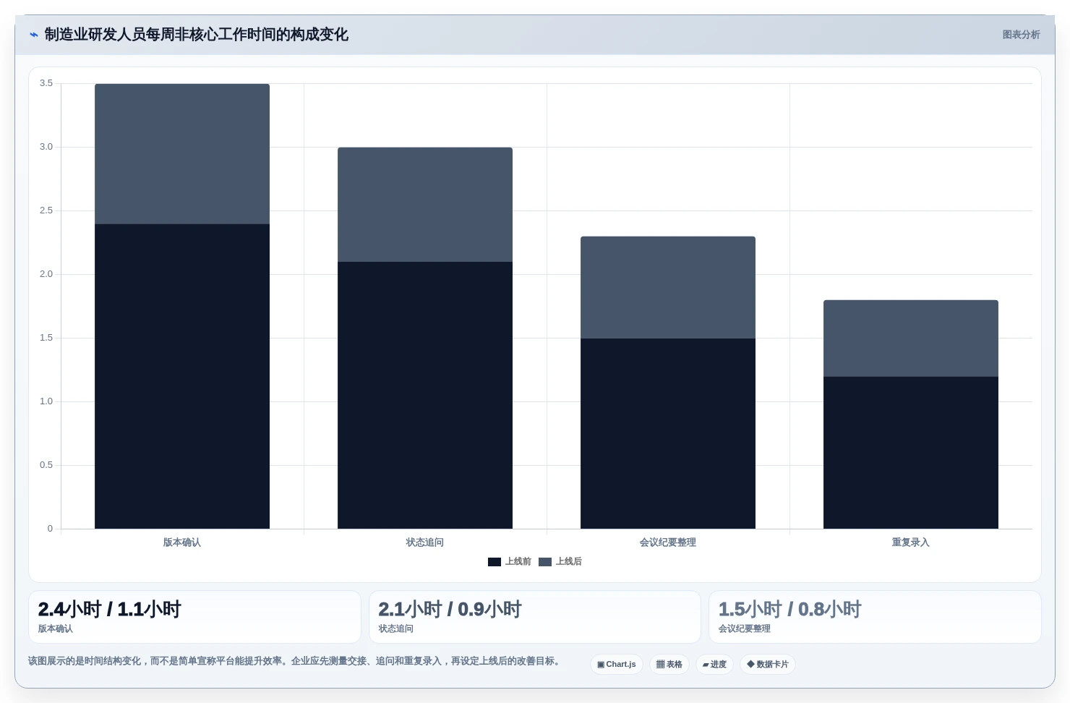The image size is (1070, 703).
Task: Select the 进度 tag chip
Action: [714, 664]
